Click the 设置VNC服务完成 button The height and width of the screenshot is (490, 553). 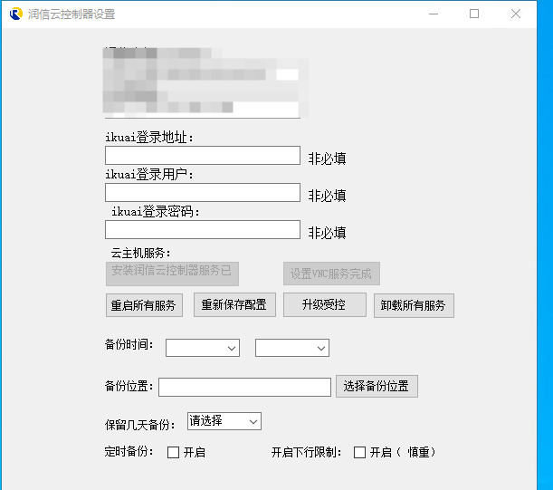pos(331,274)
